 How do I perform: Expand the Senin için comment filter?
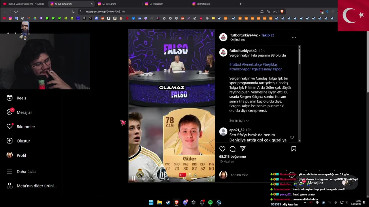tap(239, 120)
